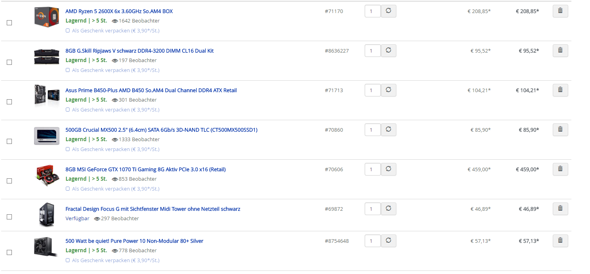
Task: Tick the selection checkbox for the MSI GeForce GTX 1070 Ti
Action: pos(10,181)
